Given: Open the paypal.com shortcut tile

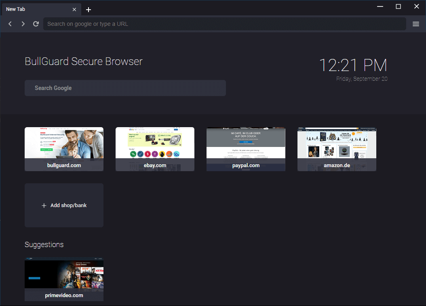Looking at the screenshot, I should tap(246, 149).
